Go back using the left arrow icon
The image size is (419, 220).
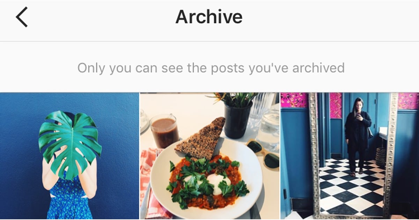point(22,17)
